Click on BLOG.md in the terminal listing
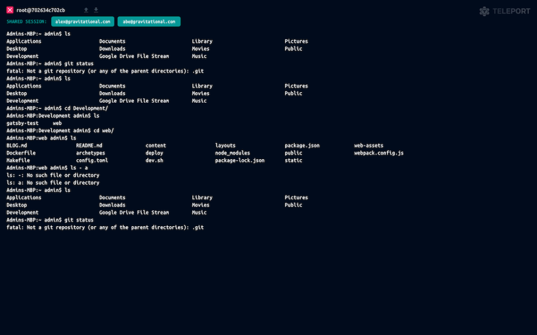The height and width of the screenshot is (335, 537). pos(17,146)
